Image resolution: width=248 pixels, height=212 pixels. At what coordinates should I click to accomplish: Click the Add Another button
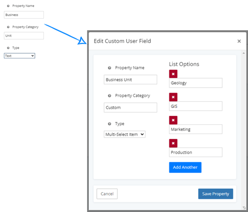coord(185,167)
